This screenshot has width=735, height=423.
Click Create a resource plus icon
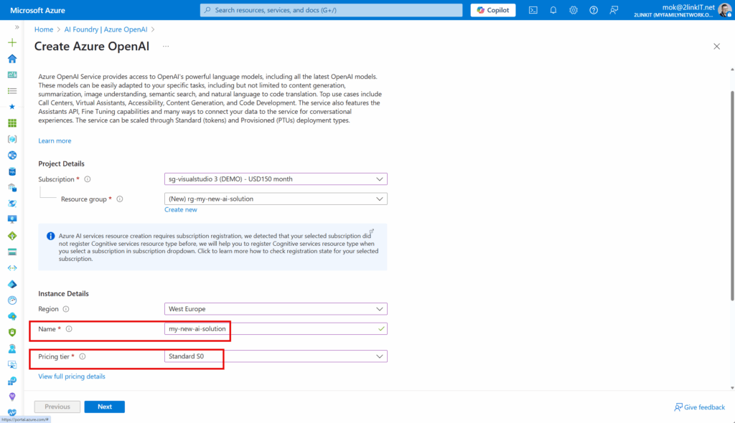[12, 42]
